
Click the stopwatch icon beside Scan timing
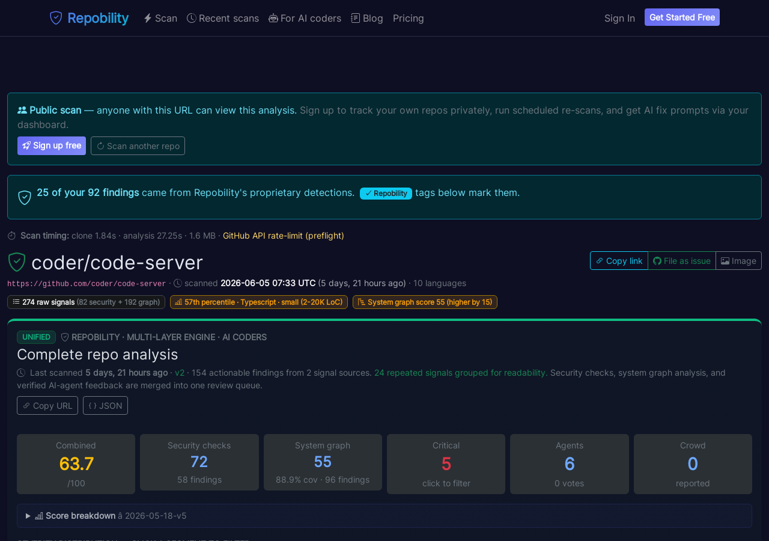pyautogui.click(x=11, y=236)
